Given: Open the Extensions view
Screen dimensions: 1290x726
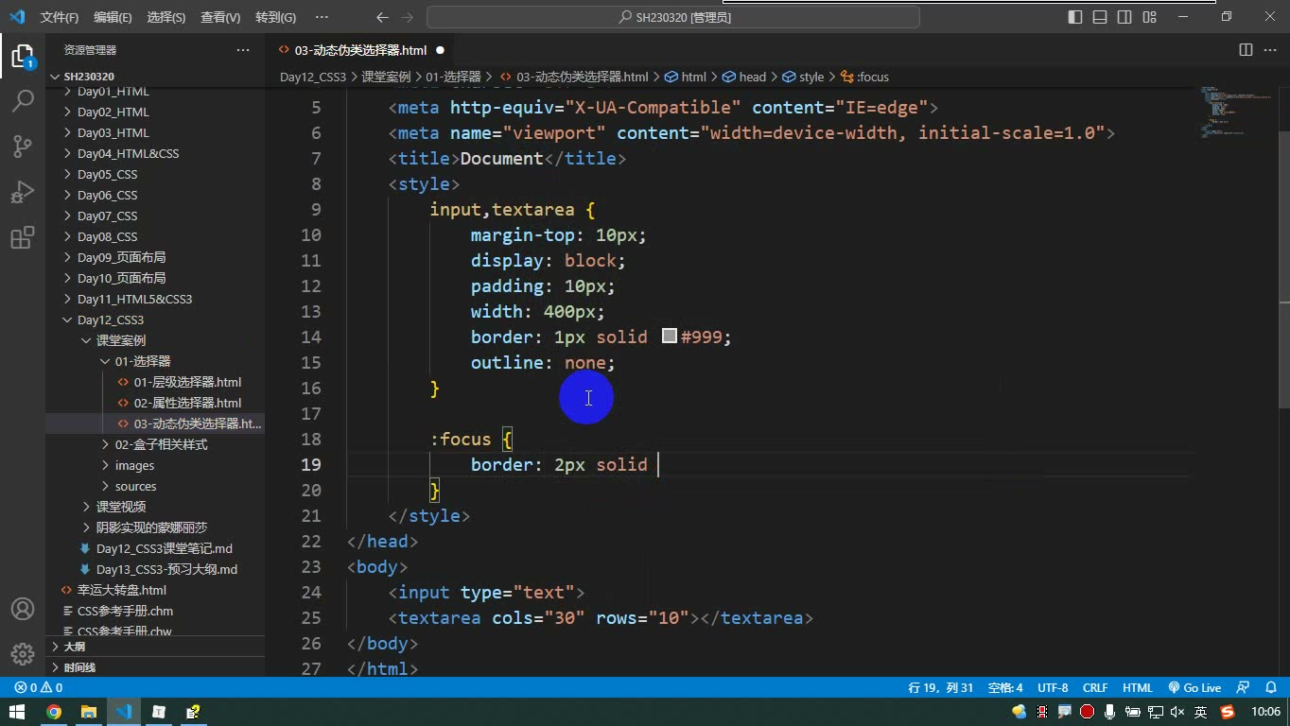Looking at the screenshot, I should coord(23,237).
